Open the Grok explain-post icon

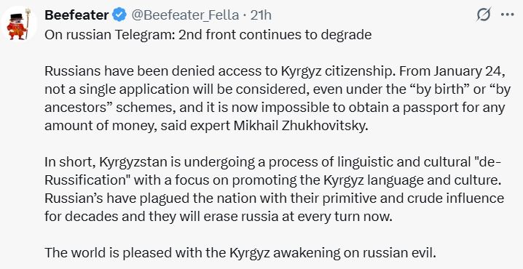[x=484, y=15]
